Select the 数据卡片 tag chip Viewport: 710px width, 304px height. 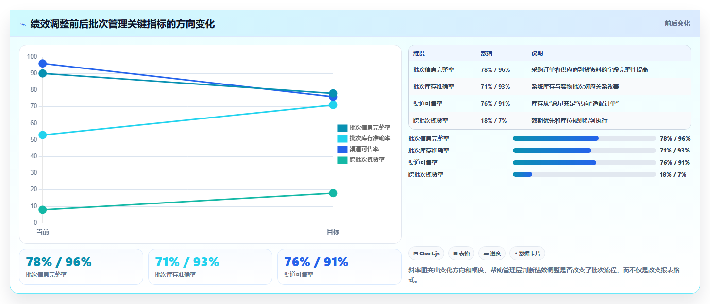[527, 253]
